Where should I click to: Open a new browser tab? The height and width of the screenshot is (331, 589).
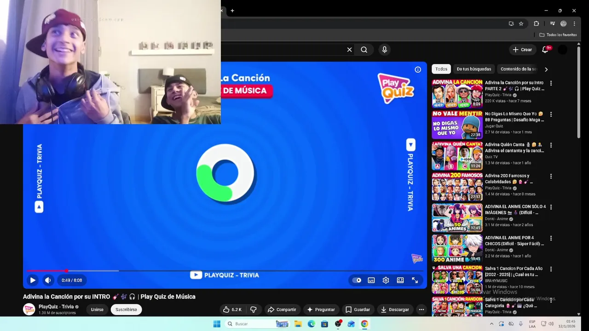click(x=232, y=11)
